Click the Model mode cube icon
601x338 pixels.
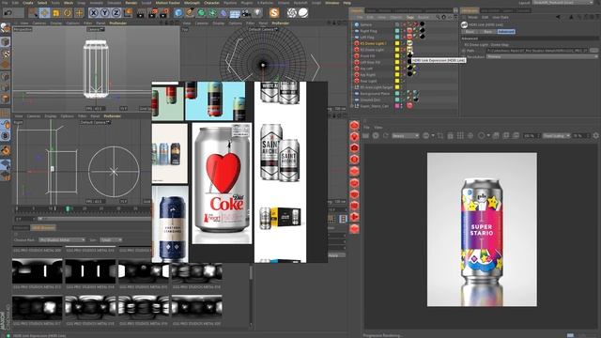(x=5, y=41)
